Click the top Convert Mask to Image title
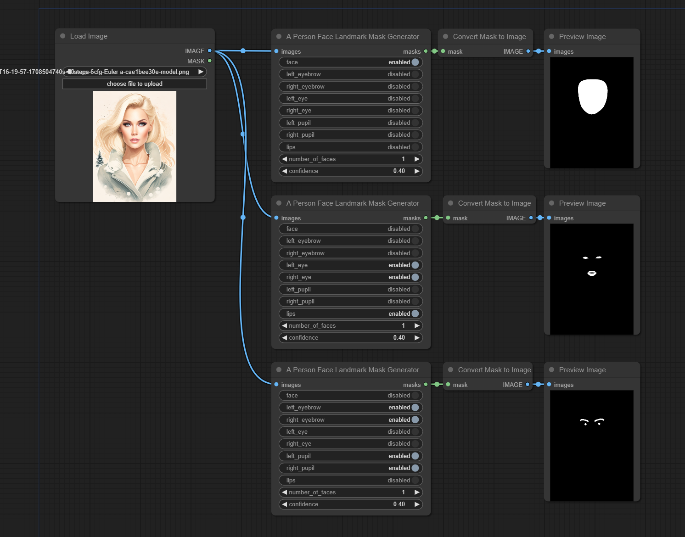 (489, 37)
